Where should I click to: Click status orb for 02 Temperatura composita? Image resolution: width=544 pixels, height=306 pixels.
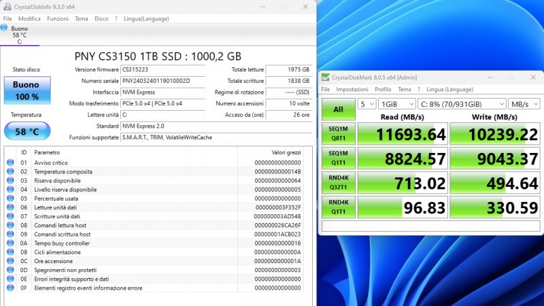10,171
